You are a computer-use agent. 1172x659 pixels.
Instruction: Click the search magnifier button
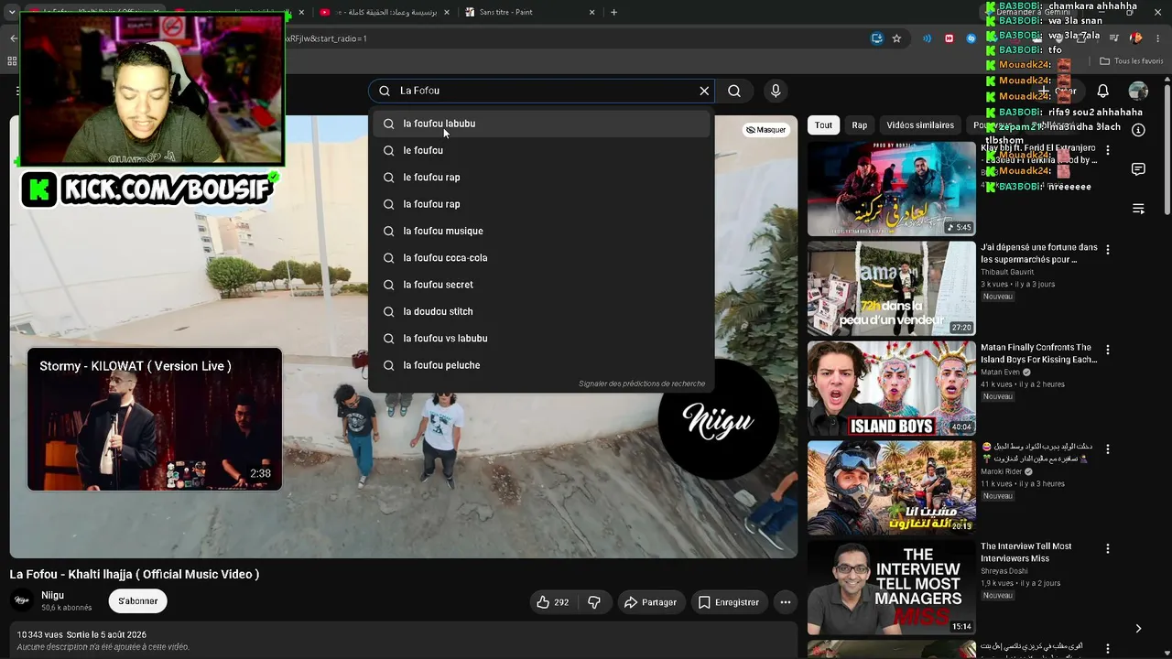(x=734, y=91)
